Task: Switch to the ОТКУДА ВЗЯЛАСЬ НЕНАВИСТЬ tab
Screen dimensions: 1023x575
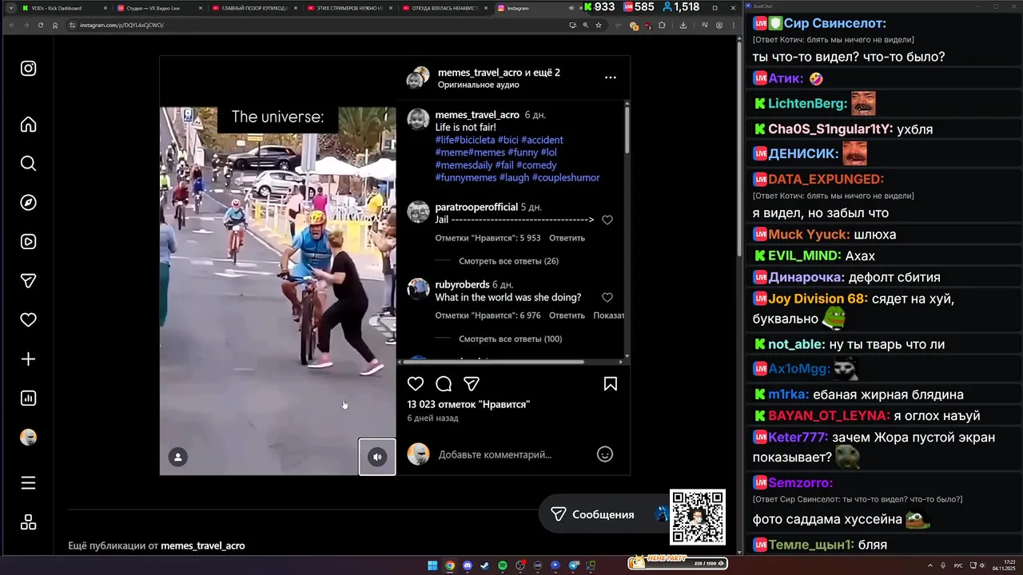Action: (444, 8)
